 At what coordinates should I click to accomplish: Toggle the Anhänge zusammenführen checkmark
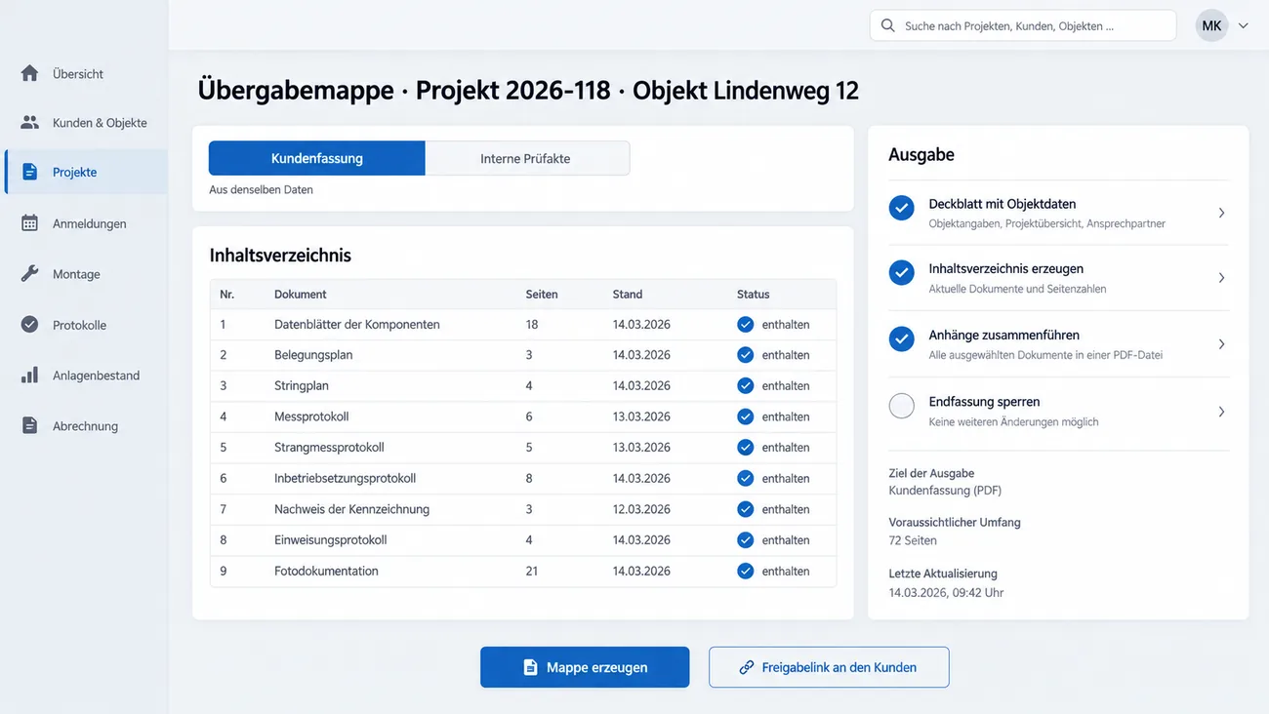point(902,339)
